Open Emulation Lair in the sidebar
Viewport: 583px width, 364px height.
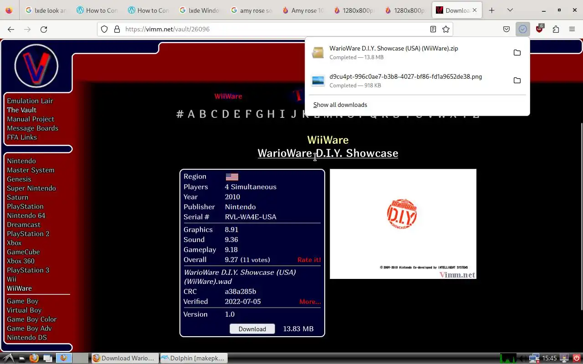(30, 101)
